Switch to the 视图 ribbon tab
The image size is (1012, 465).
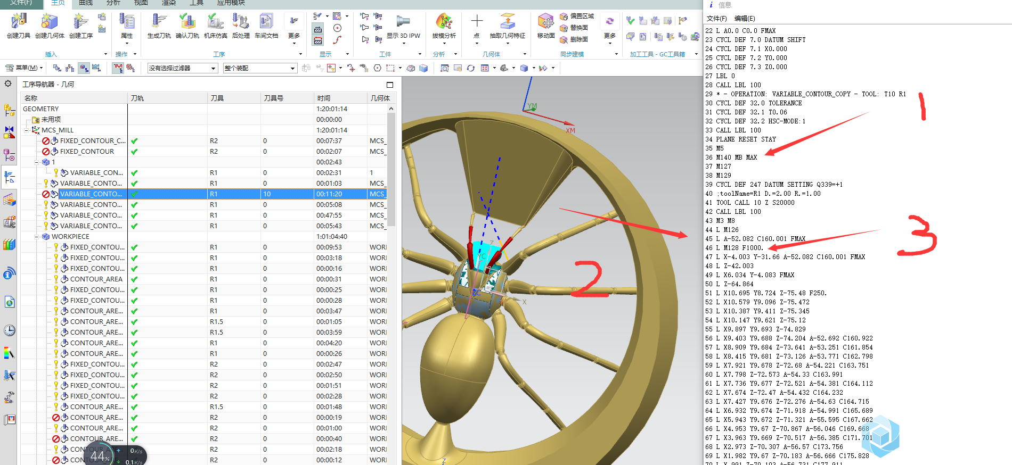(141, 3)
